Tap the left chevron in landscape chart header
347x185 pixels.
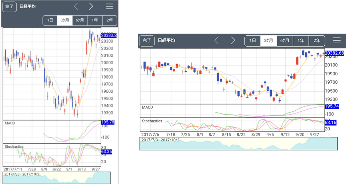tap(217, 40)
